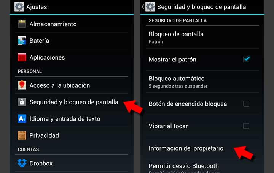The width and height of the screenshot is (274, 173).
Task: Uncheck the Mostrar el patrón checkbox
Action: click(x=246, y=59)
